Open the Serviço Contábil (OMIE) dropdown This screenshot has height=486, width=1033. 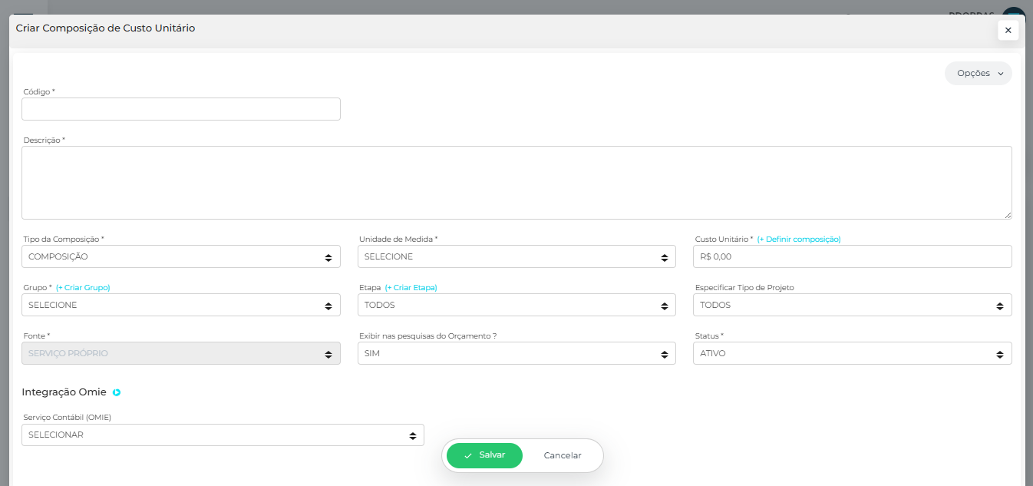tap(223, 435)
